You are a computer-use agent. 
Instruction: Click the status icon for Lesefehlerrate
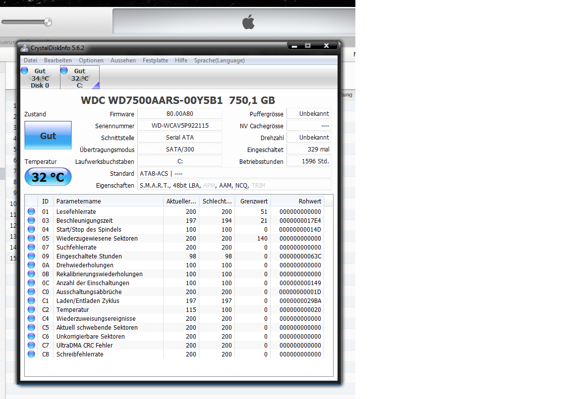31,211
